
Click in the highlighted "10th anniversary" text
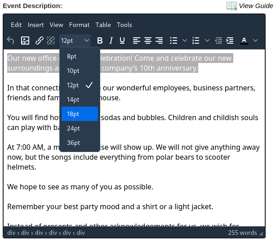169,68
